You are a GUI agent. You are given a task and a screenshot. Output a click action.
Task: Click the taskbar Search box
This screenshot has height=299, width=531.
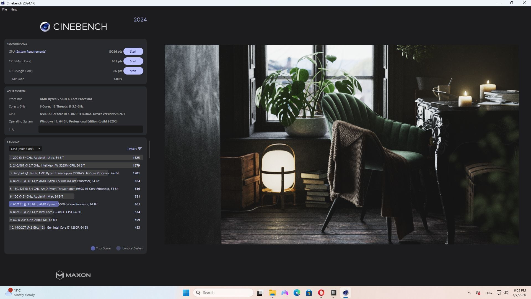pos(223,293)
